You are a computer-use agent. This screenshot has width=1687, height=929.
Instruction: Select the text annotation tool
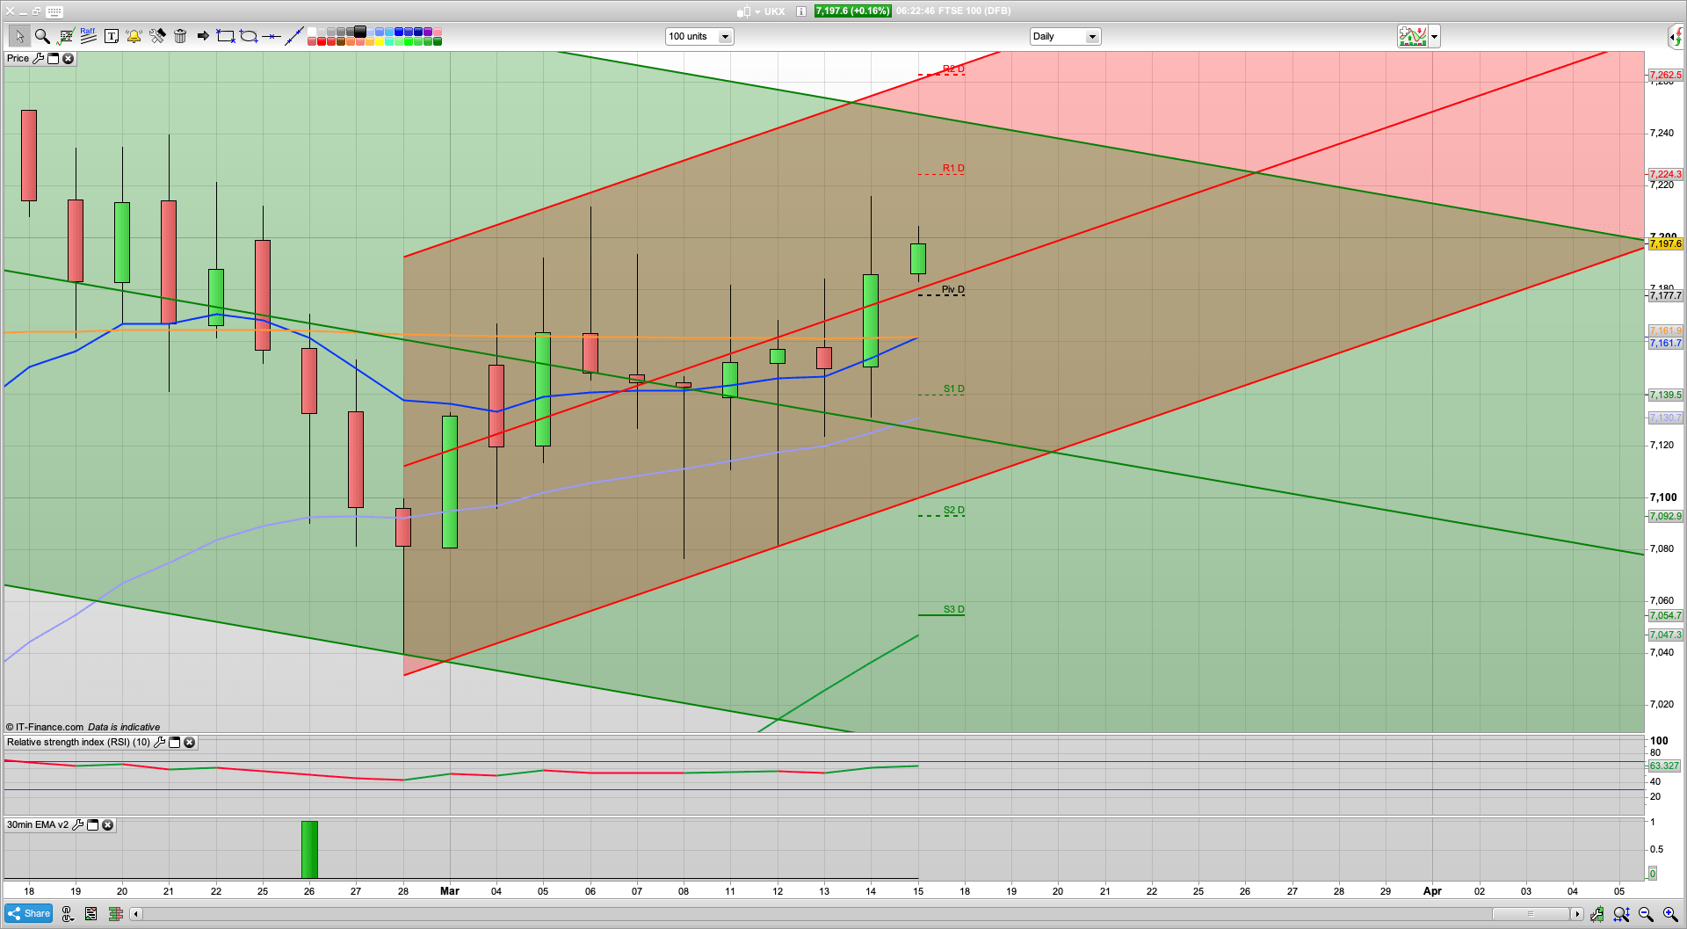click(x=112, y=36)
